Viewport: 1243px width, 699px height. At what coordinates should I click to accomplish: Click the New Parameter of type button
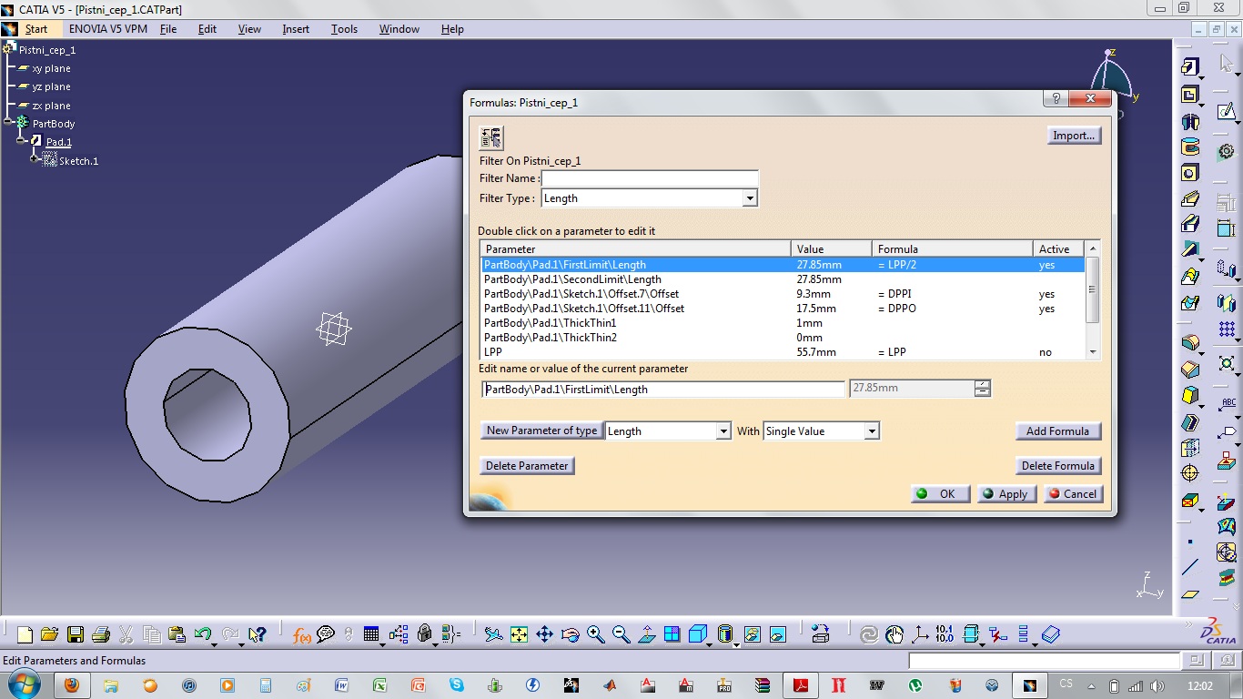(541, 431)
